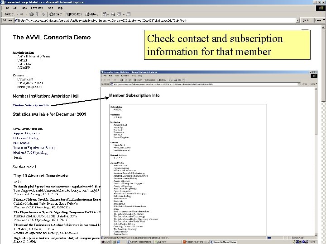Open the Edit button dropdown arrow in main toolbar
The height and width of the screenshot is (244, 326).
pyautogui.click(x=124, y=14)
